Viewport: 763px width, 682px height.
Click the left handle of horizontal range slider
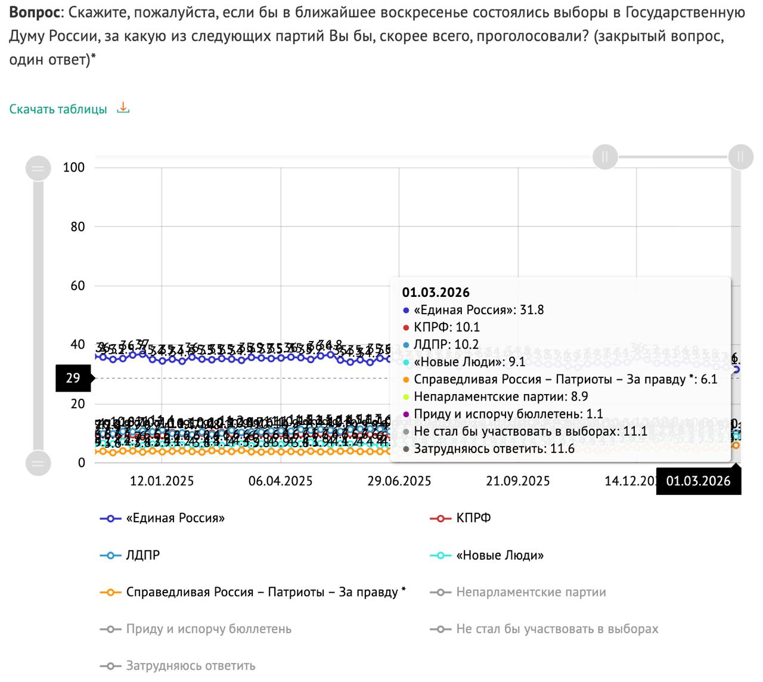(605, 157)
